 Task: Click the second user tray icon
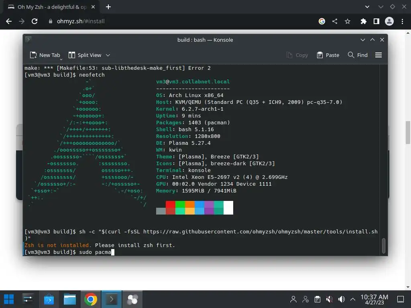point(305,299)
